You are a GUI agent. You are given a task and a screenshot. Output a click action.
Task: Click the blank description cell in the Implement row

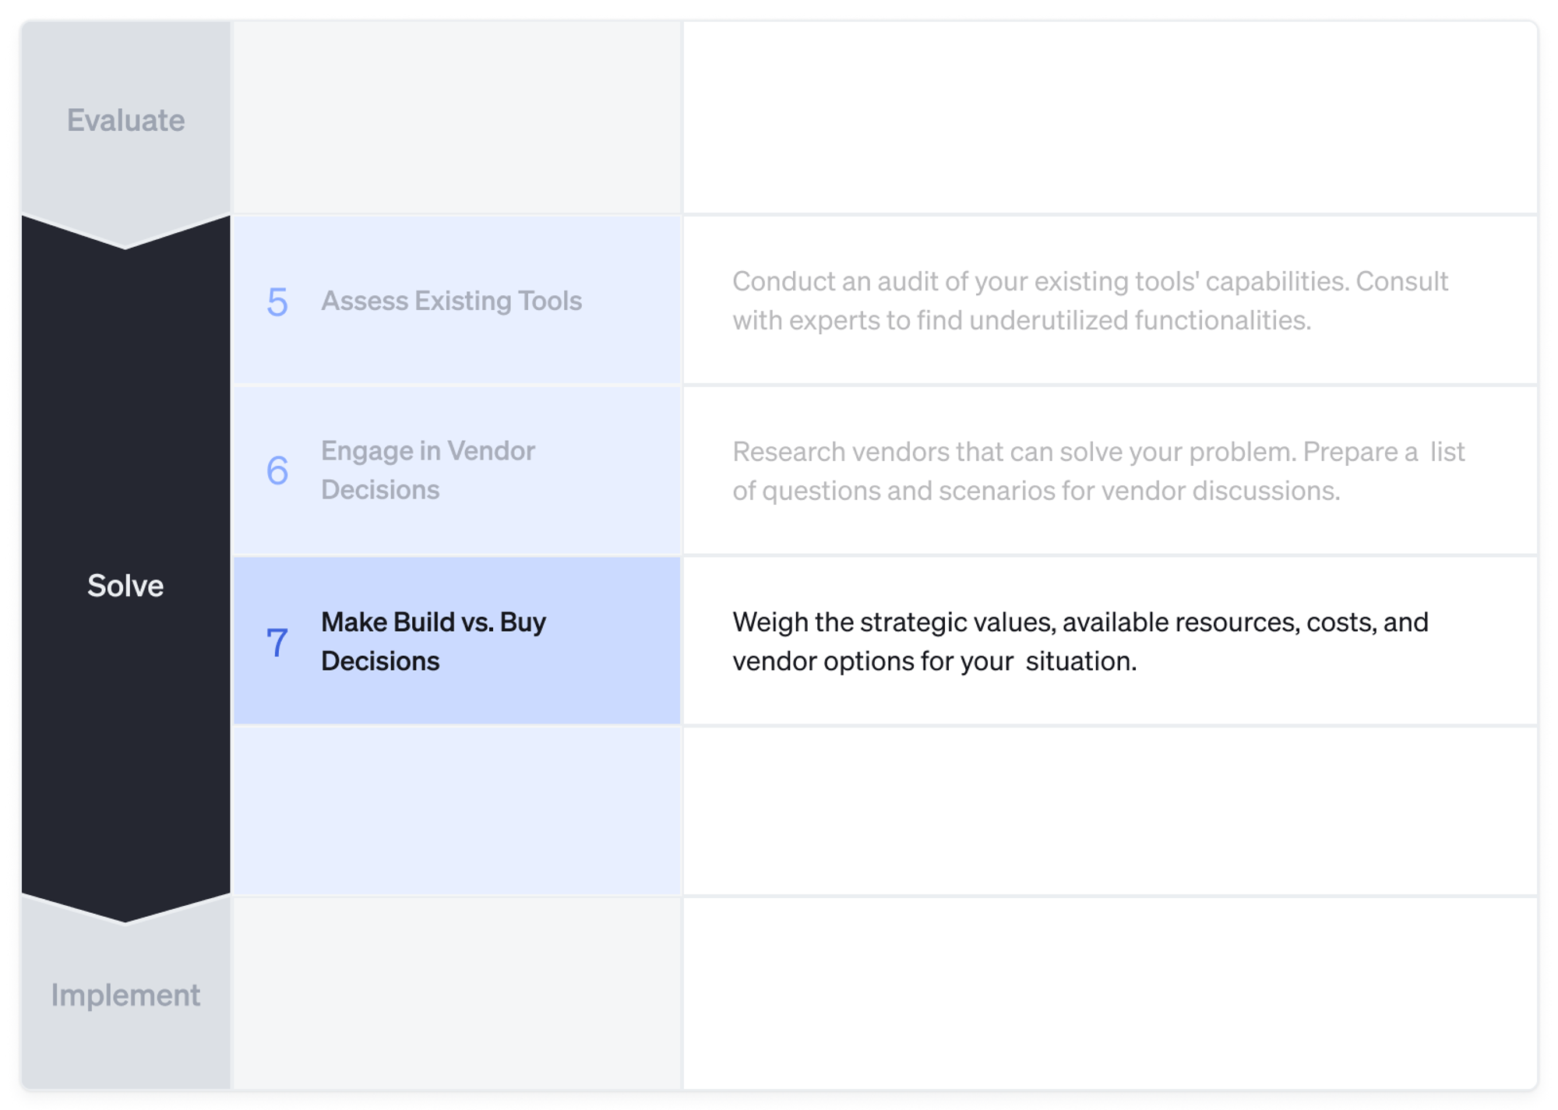pyautogui.click(x=1109, y=992)
